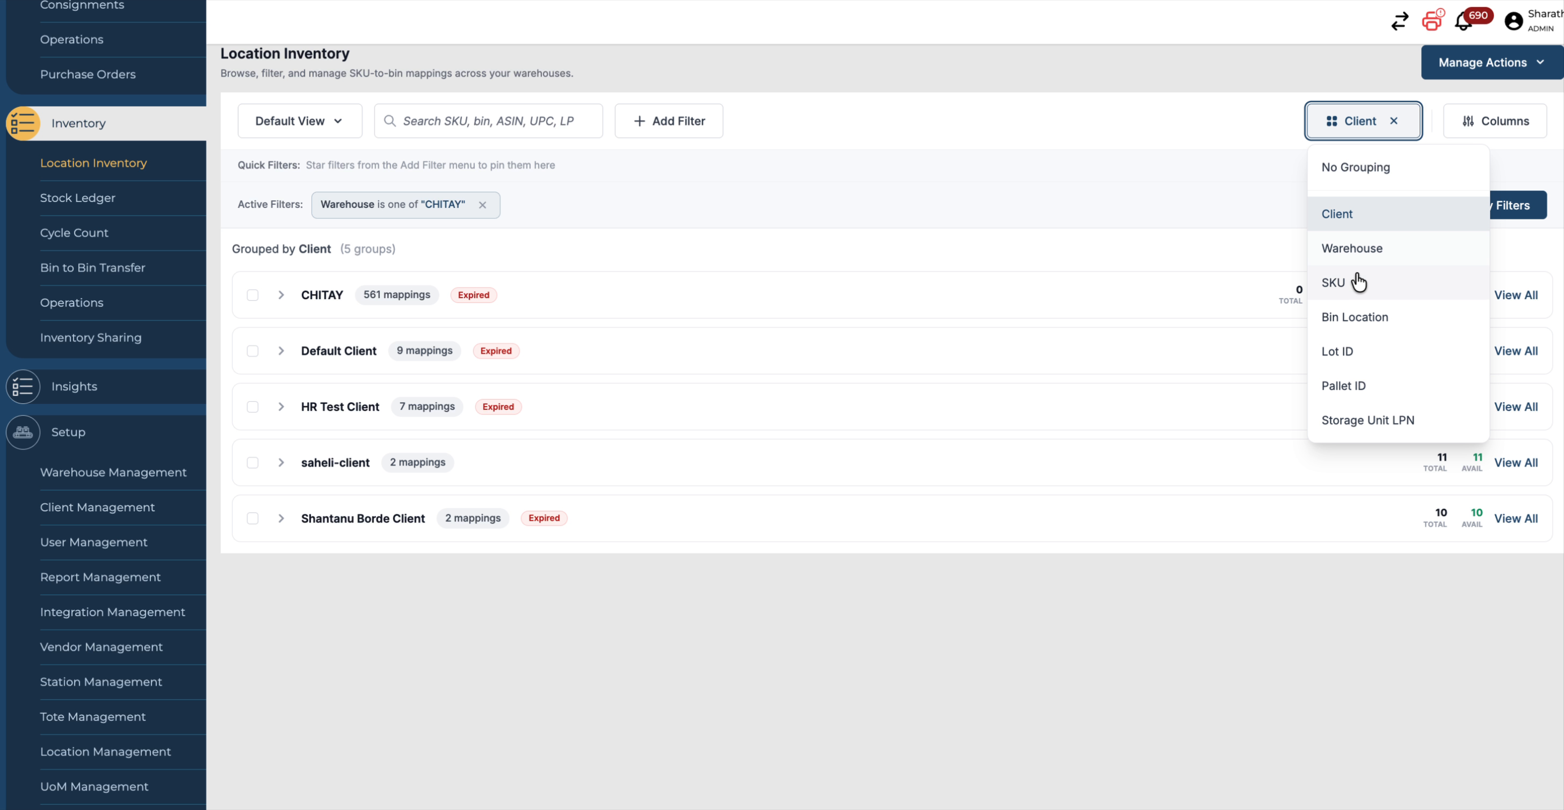This screenshot has height=810, width=1564.
Task: Focus the Search SKU, bin, ASIN field
Action: coord(488,121)
